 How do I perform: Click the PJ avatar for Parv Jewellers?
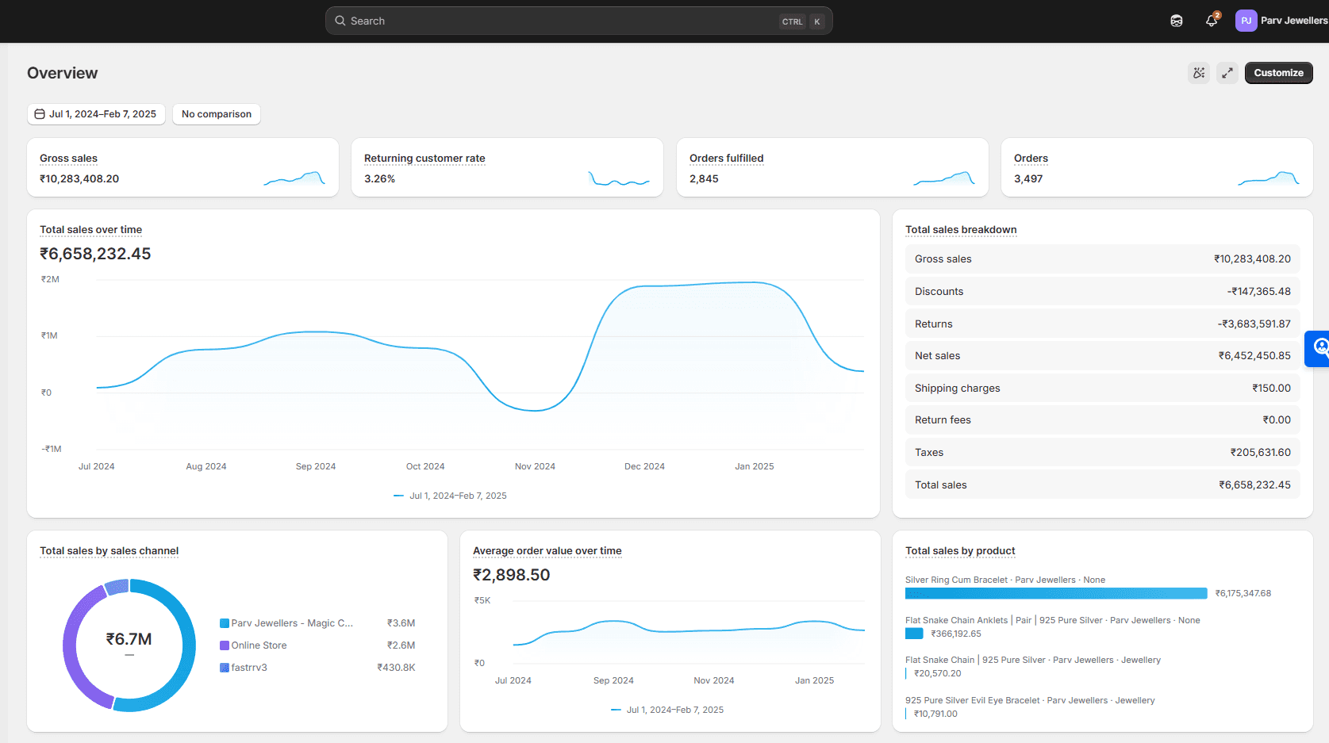pyautogui.click(x=1246, y=21)
